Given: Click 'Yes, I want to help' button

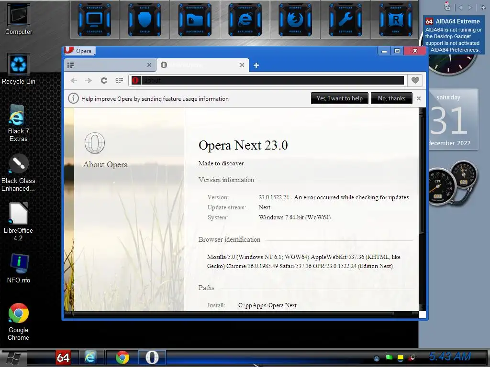Looking at the screenshot, I should pos(339,98).
